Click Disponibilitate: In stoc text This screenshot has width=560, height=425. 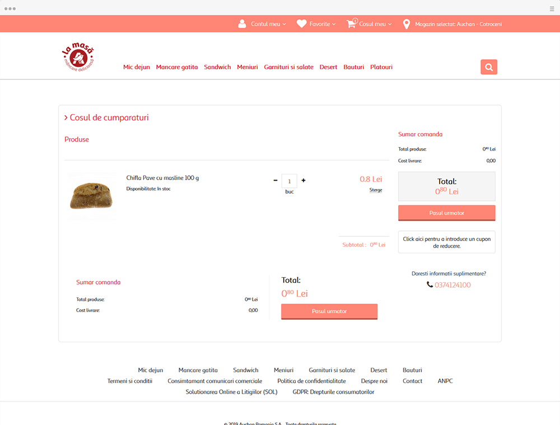[x=148, y=188]
